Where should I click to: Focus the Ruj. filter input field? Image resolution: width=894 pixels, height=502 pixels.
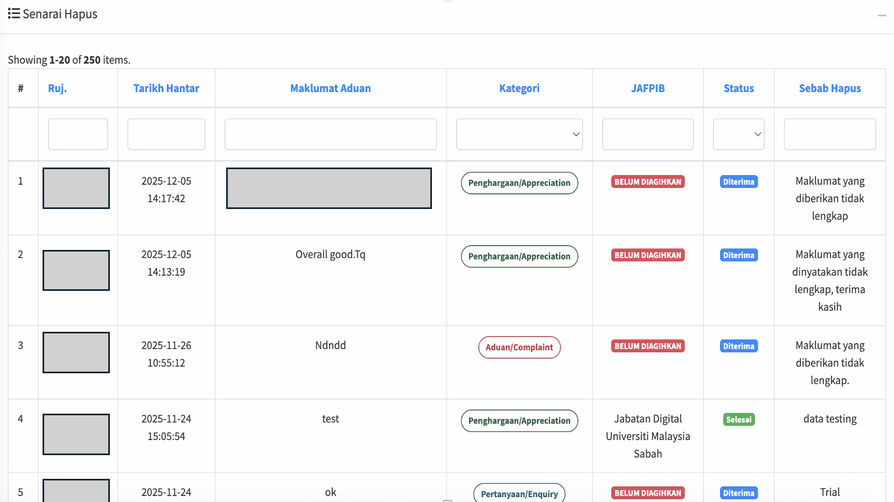click(78, 134)
